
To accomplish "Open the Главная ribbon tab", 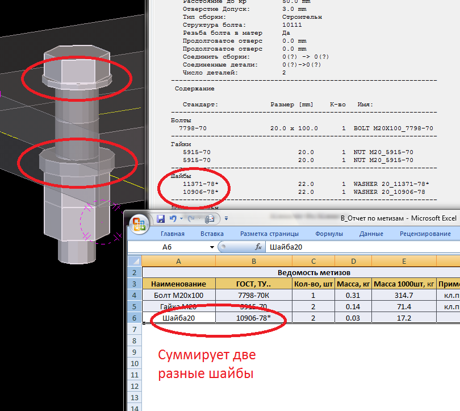I will click(172, 234).
